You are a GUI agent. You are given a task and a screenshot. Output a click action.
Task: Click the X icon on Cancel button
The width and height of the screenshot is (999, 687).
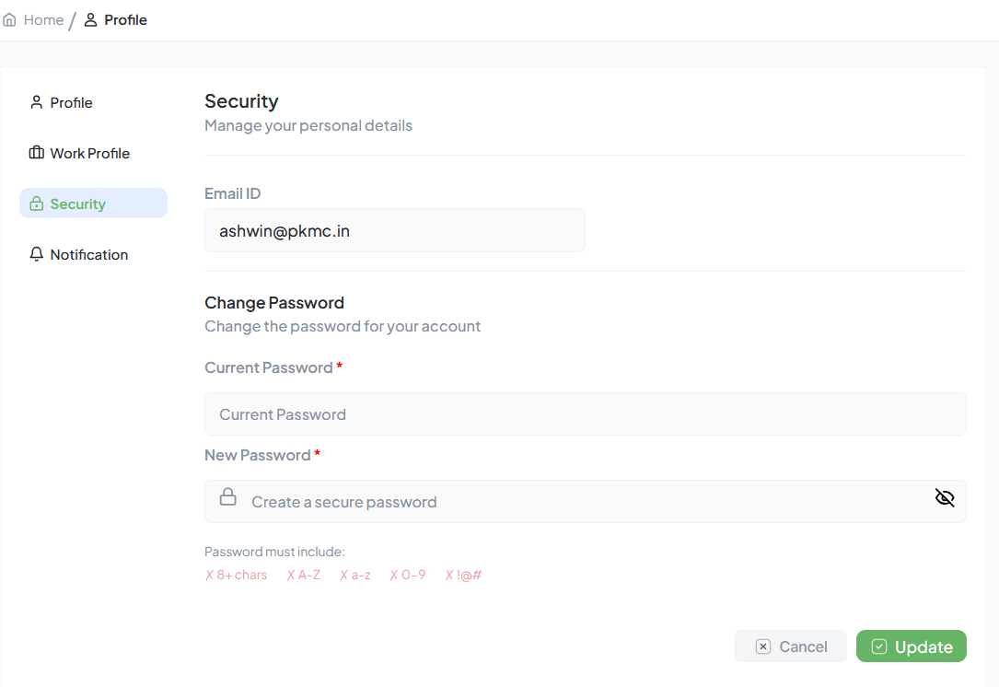coord(762,646)
